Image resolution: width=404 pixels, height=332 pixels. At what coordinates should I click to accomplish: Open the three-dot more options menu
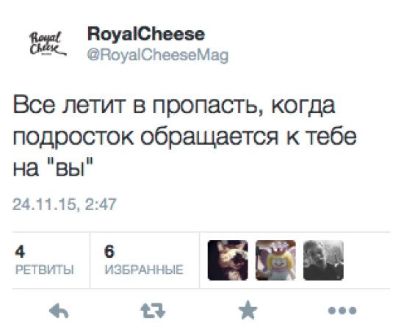[342, 311]
